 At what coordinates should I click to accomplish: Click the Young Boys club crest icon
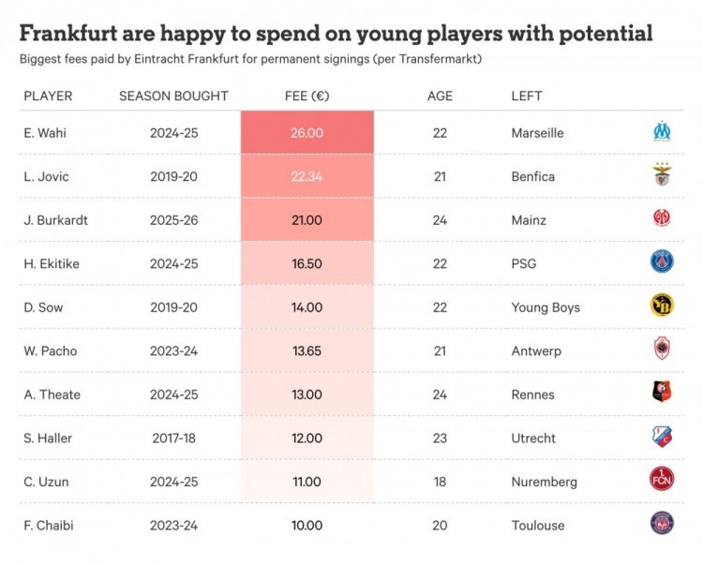click(663, 306)
